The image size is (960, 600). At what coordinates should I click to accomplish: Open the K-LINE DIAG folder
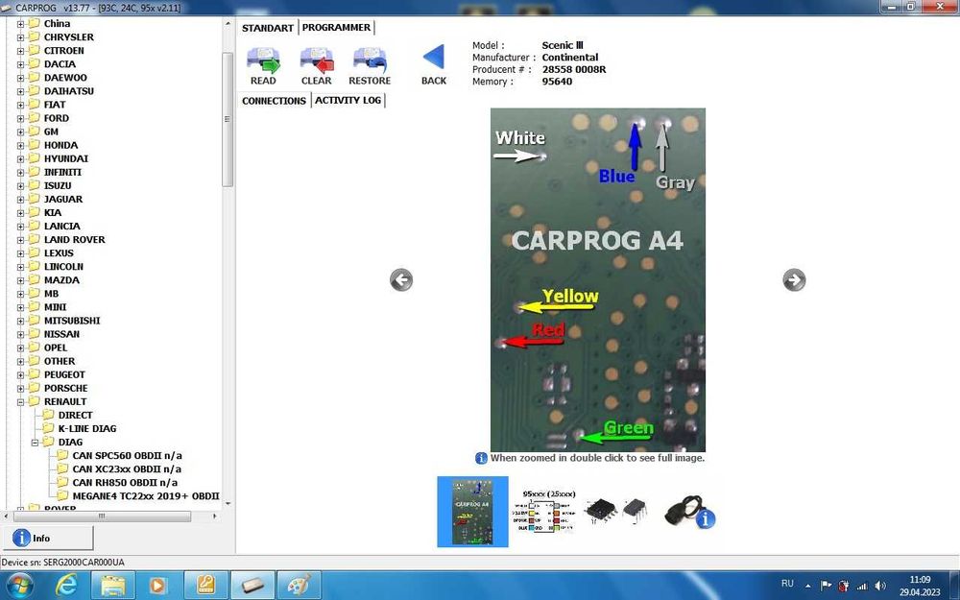87,428
